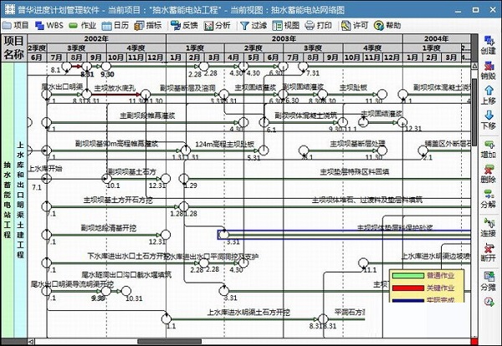Click the clock icon below 分摊
Screen dimensions: 502x346
click(x=489, y=301)
